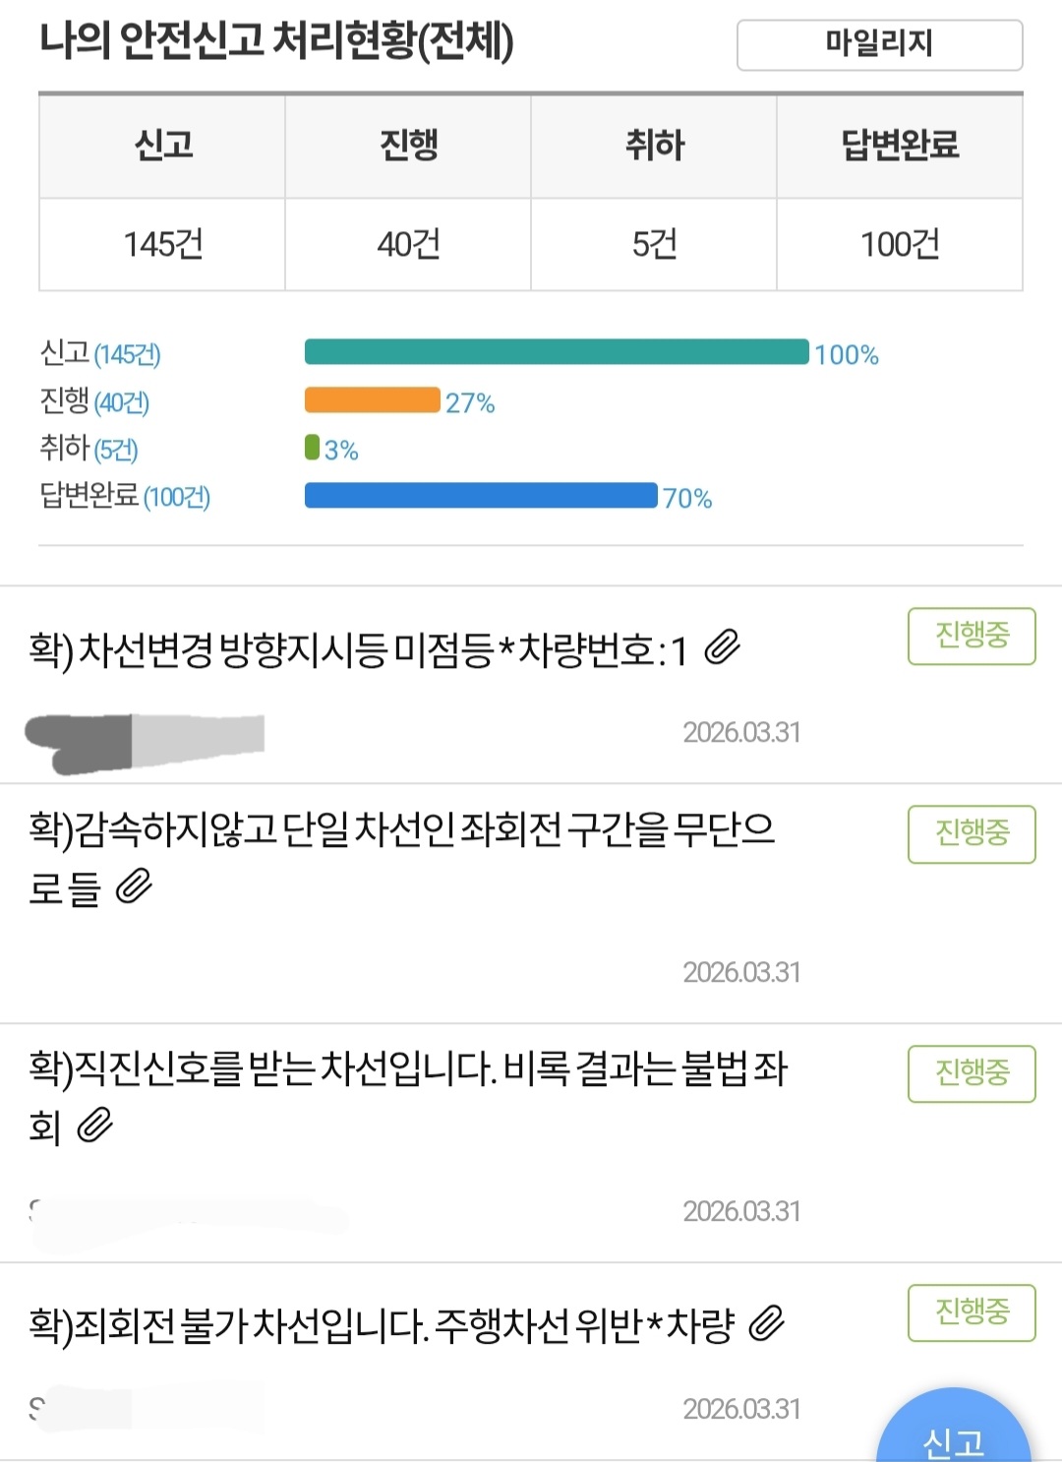Image resolution: width=1062 pixels, height=1462 pixels.
Task: Open the 마일리지 button
Action: tap(879, 44)
